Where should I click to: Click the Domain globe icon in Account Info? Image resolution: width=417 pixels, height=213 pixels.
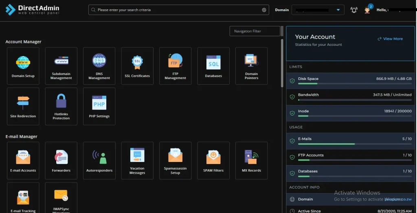pyautogui.click(x=292, y=199)
